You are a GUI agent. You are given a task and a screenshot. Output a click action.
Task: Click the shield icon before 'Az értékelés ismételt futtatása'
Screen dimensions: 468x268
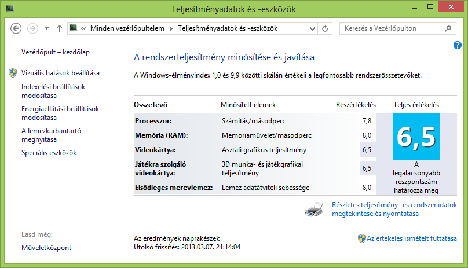(362, 238)
